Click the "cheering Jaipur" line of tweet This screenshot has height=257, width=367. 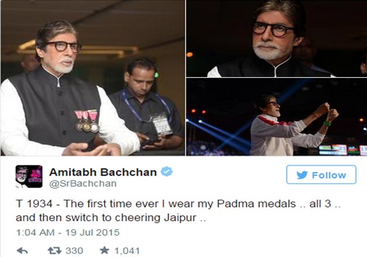[110, 218]
